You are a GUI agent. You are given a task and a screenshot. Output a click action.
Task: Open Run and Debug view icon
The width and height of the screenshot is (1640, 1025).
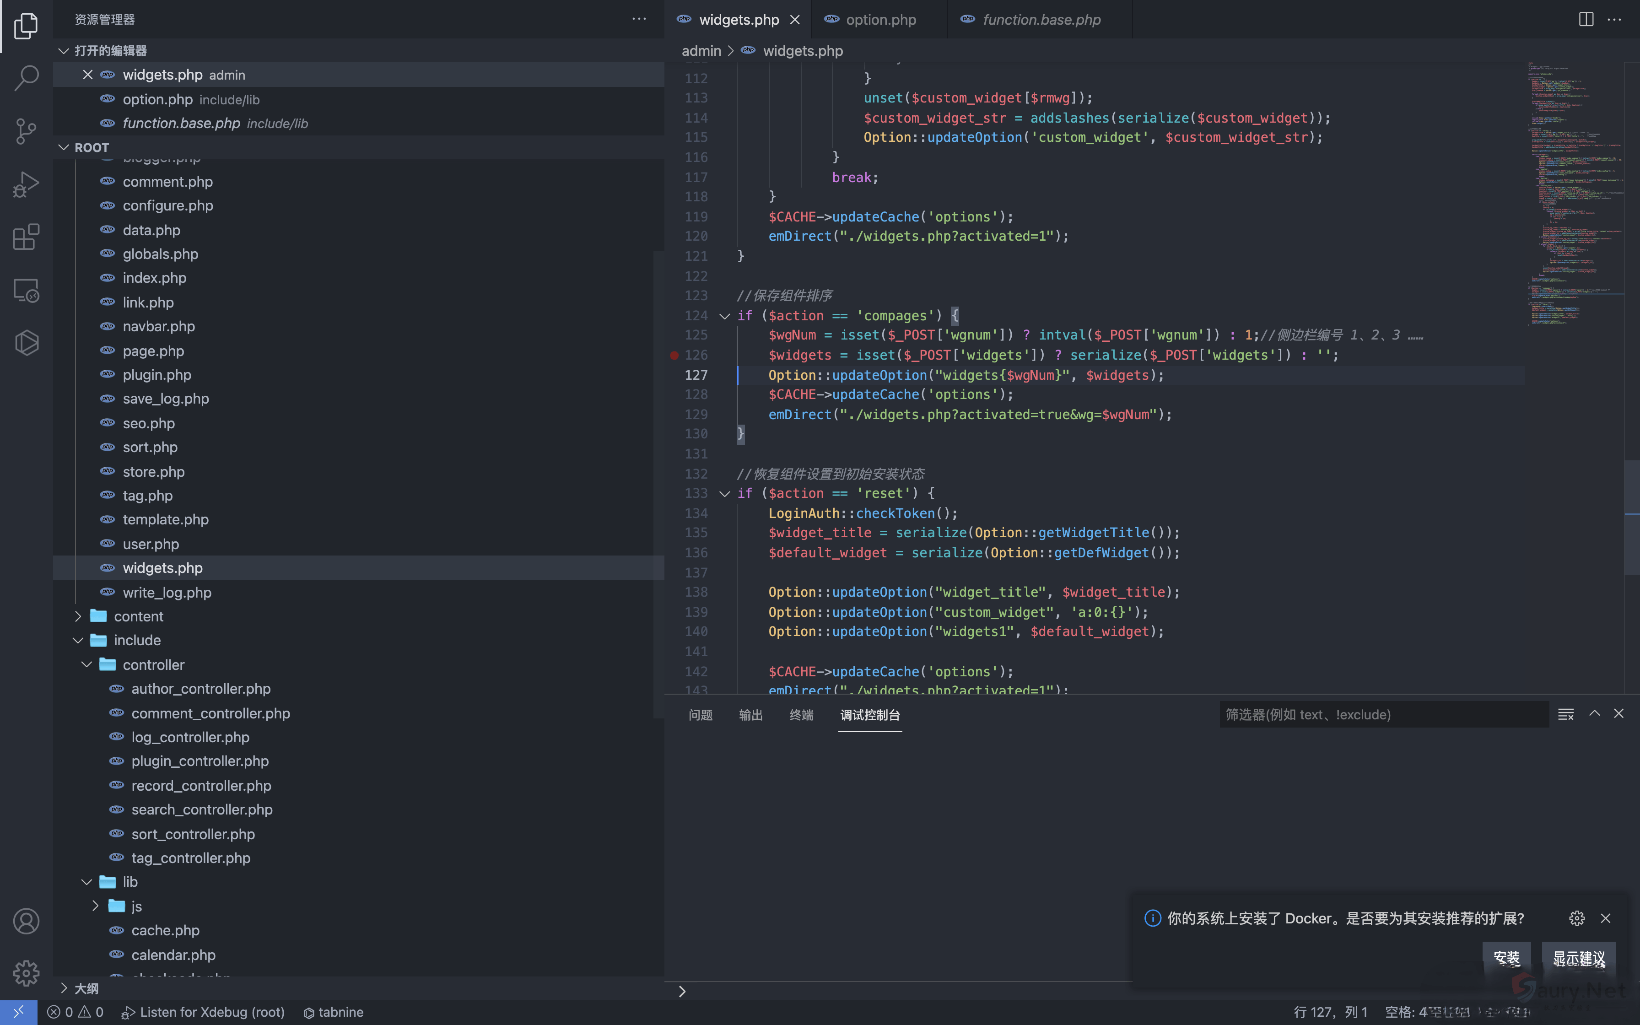point(26,183)
